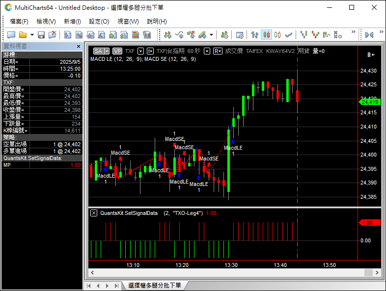Open the 新增(I) menu
Screen dimensions: 386x291
[x=72, y=22]
